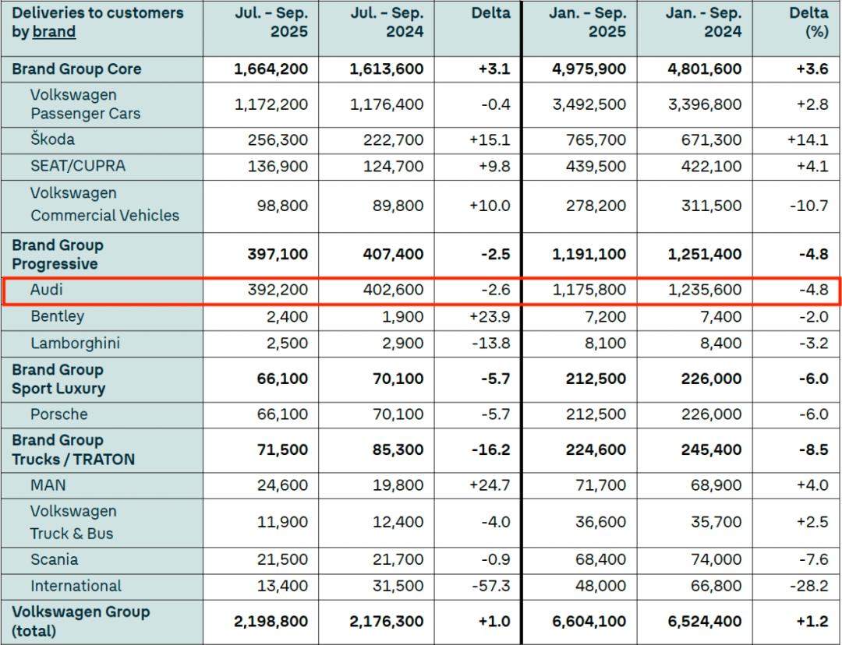The image size is (842, 645).
Task: Click the 'Volkswagen Commercial Vehicles' label
Action: pyautogui.click(x=104, y=204)
